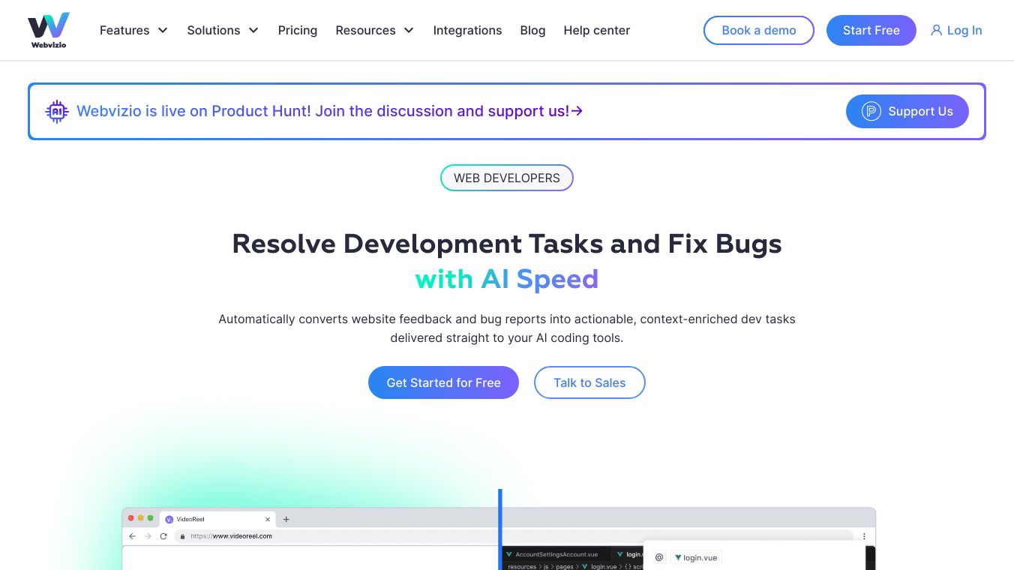Click the @ mention icon in the code panel

coord(658,557)
